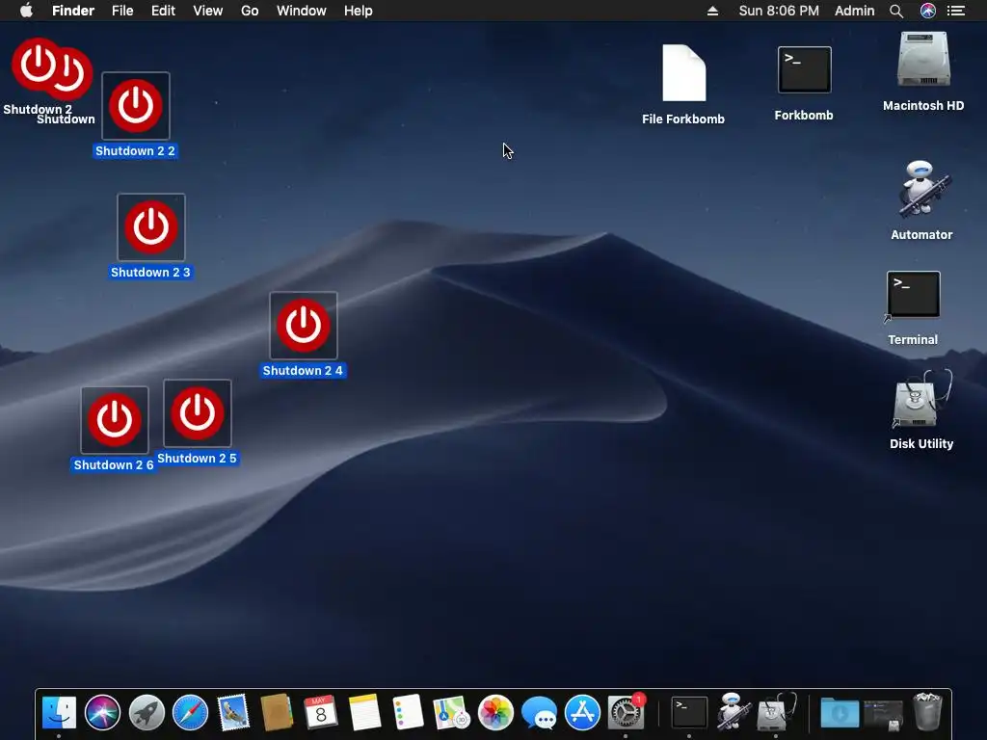Open Messages from the Dock
This screenshot has height=740, width=987.
click(539, 712)
